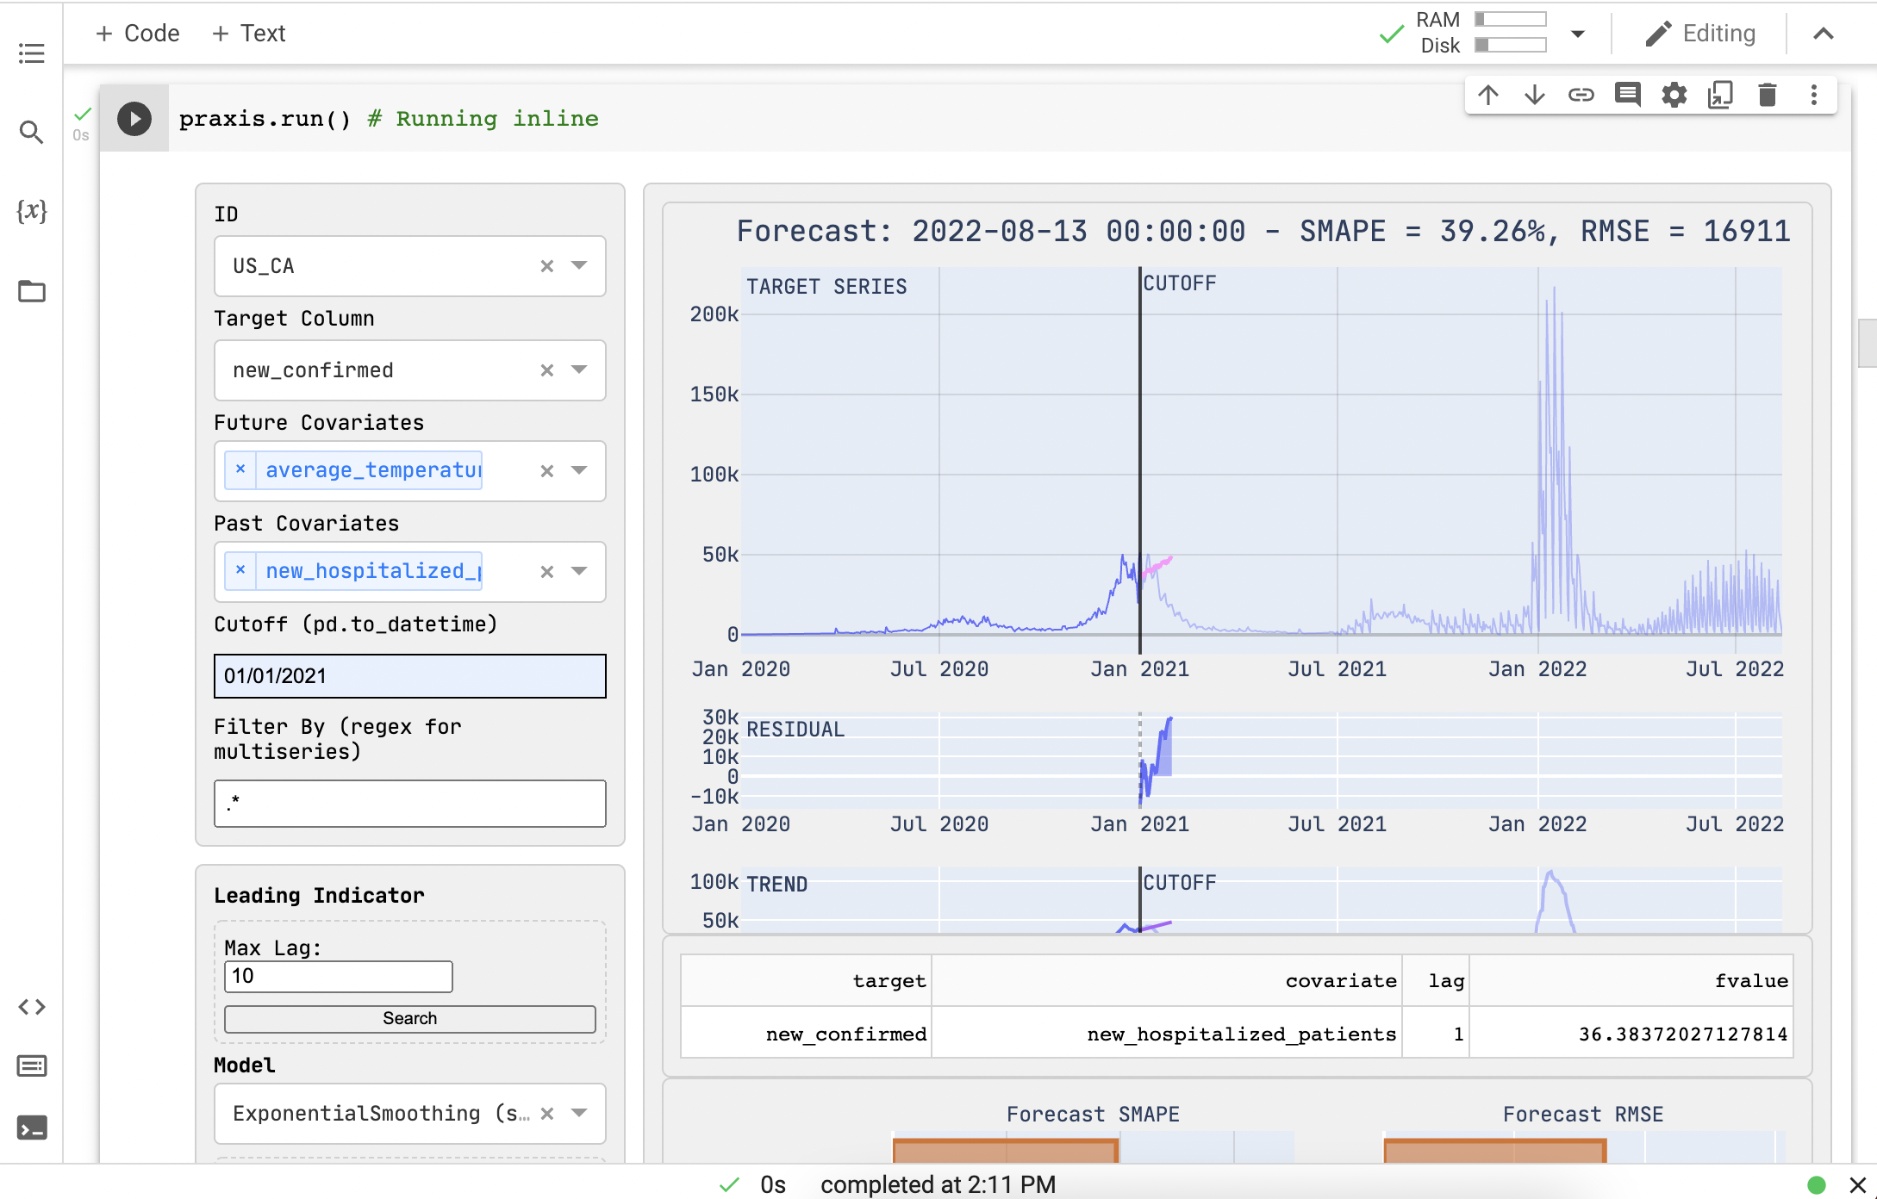The height and width of the screenshot is (1199, 1877).
Task: Click the Leading Indicator Search button
Action: coord(410,1019)
